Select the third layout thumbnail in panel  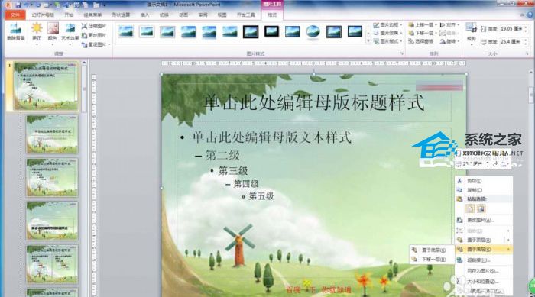pos(52,177)
